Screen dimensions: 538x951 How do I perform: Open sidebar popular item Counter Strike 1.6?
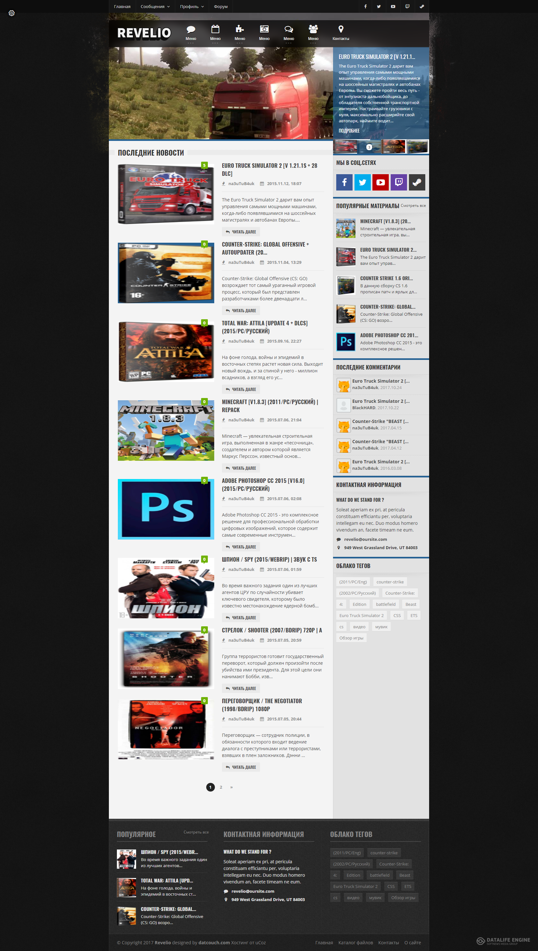pyautogui.click(x=386, y=278)
